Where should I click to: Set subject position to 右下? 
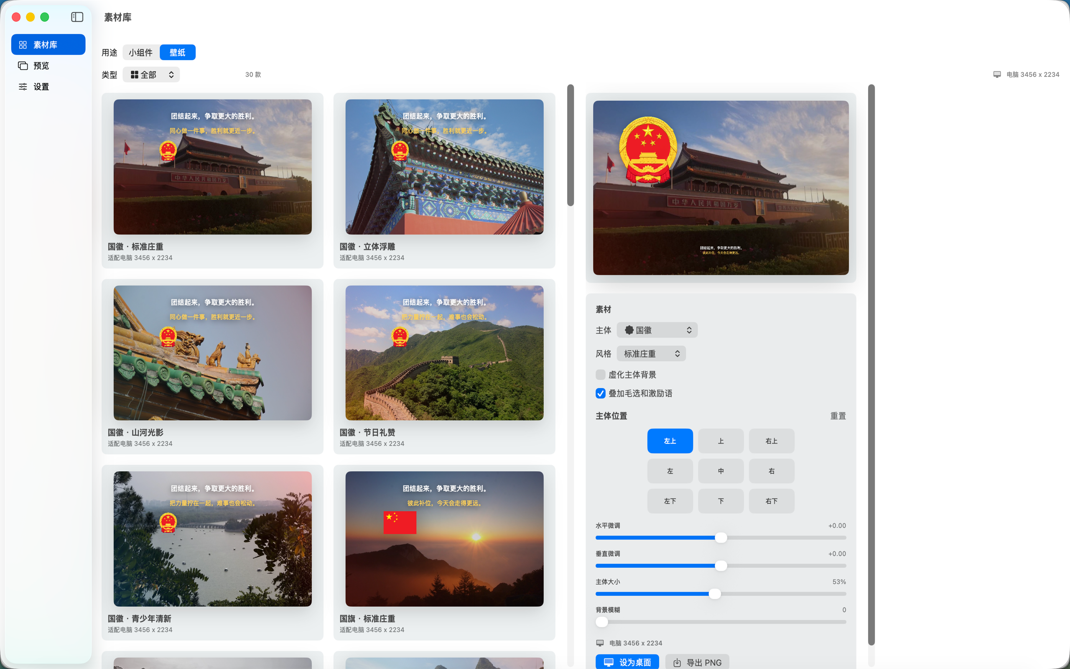pyautogui.click(x=772, y=501)
